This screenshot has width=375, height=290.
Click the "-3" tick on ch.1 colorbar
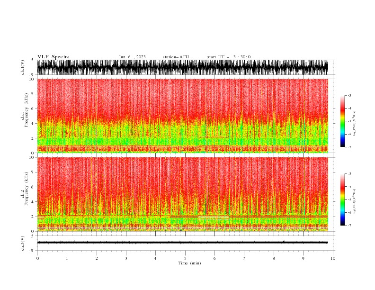point(349,95)
